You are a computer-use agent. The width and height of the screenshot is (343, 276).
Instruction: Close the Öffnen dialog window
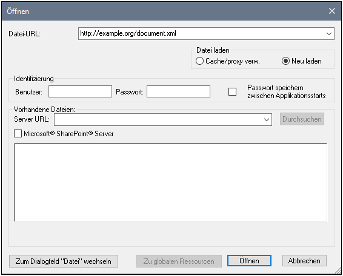tap(332, 11)
